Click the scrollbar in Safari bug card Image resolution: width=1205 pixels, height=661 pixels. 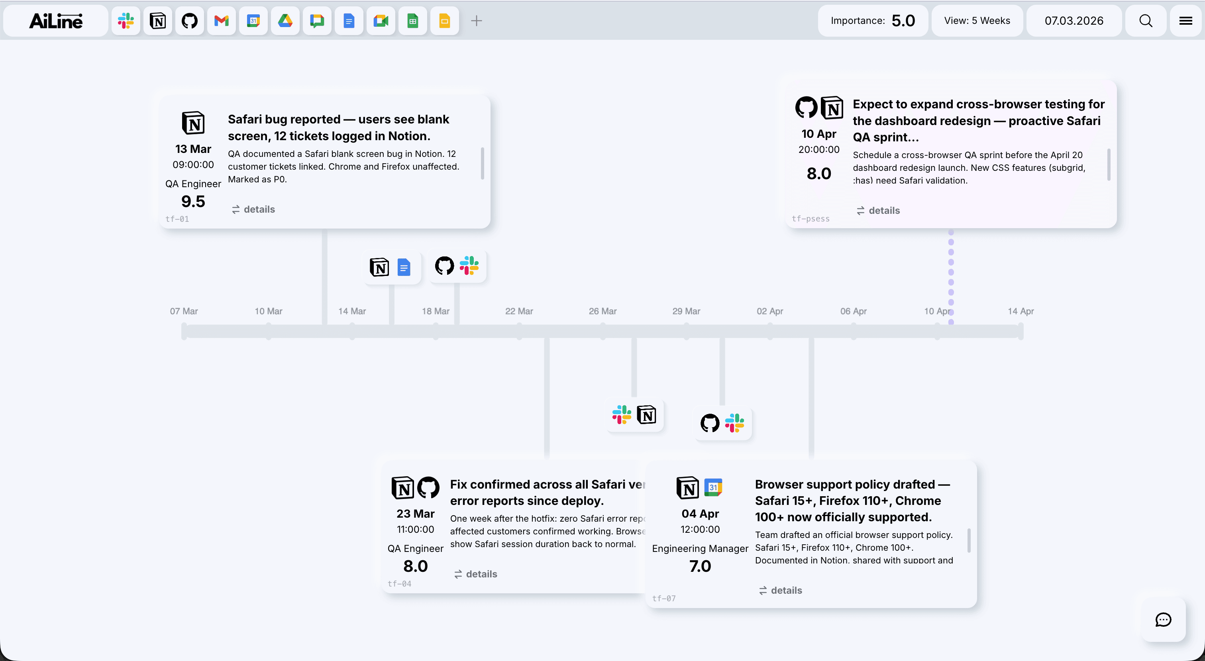pyautogui.click(x=482, y=163)
